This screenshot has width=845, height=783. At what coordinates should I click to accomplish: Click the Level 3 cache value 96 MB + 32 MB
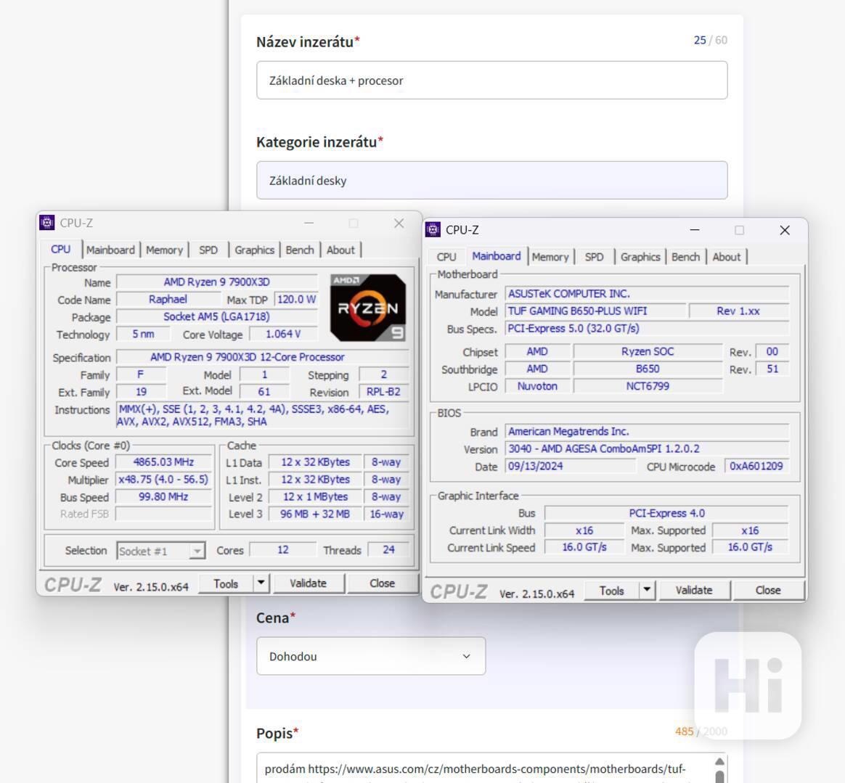[x=315, y=514]
